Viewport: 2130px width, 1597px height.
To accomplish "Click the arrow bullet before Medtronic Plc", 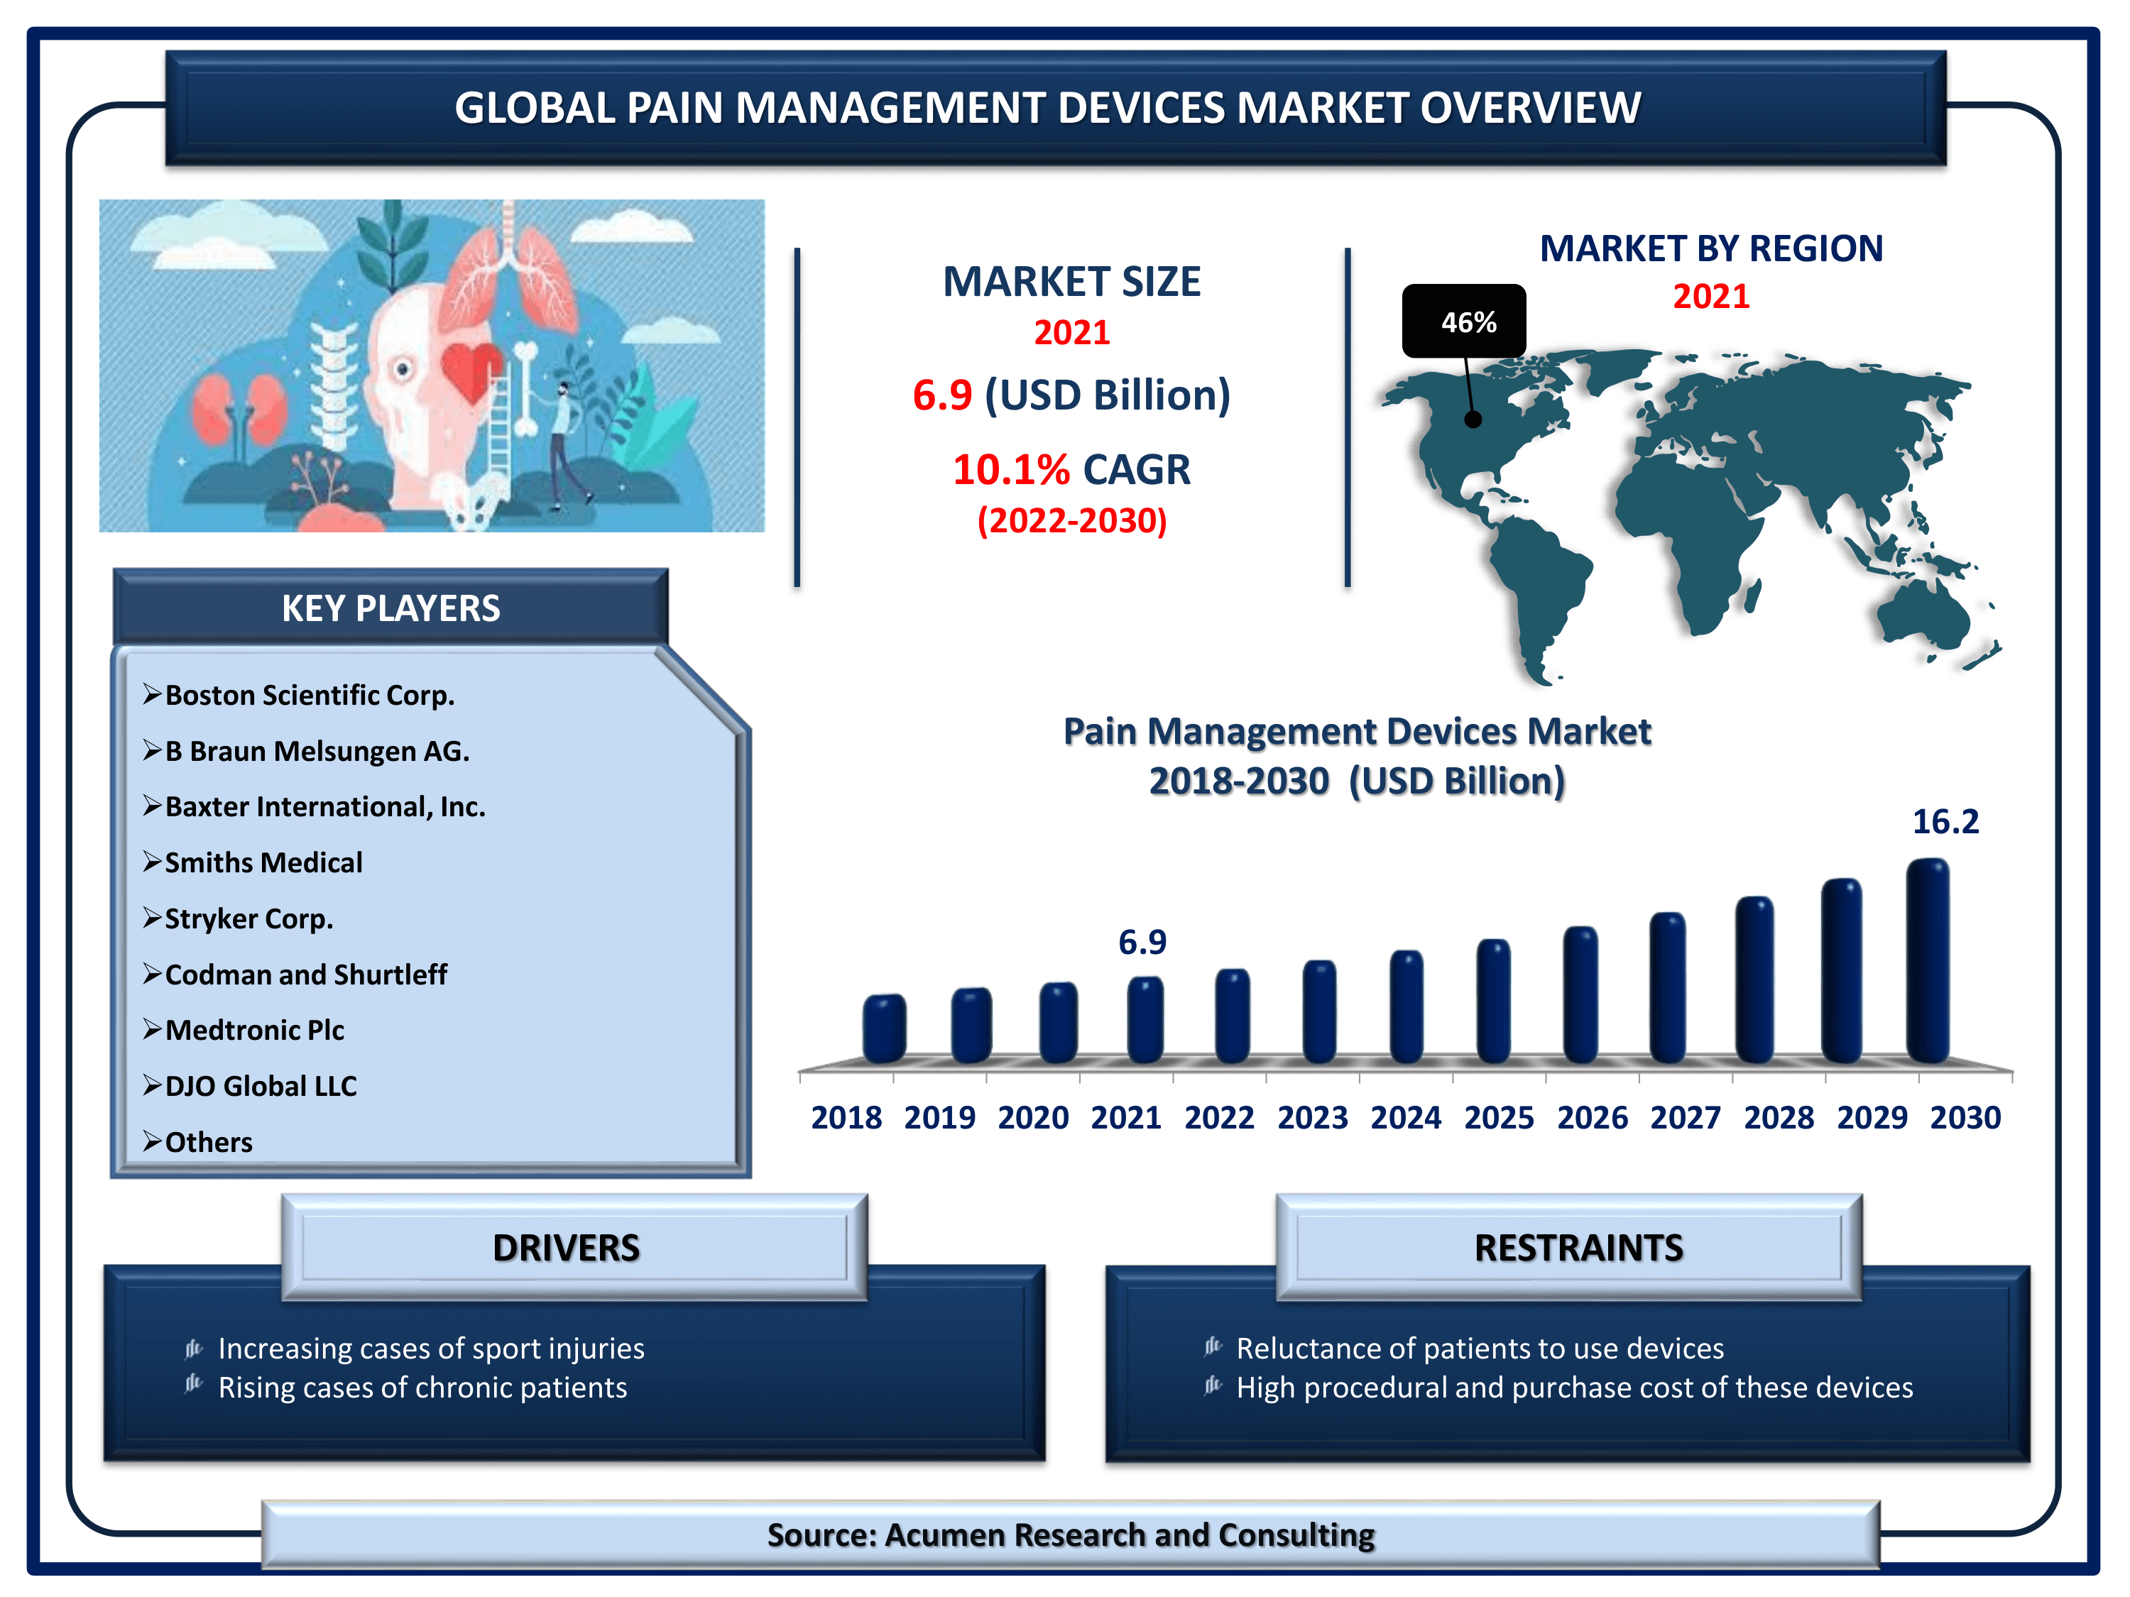I will (x=151, y=1029).
